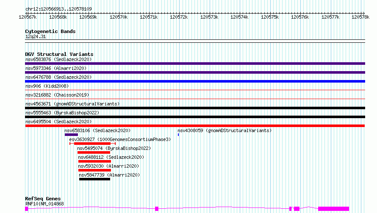Click the nsv6583106 (Sedlazeck2020) label
The width and height of the screenshot is (377, 213).
click(x=97, y=130)
